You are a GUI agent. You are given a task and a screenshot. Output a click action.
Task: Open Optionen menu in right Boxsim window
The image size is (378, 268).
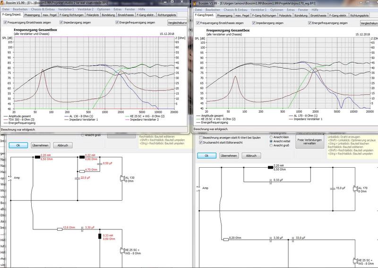pyautogui.click(x=277, y=9)
